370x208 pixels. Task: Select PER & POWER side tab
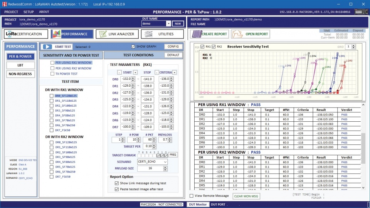[x=20, y=57]
